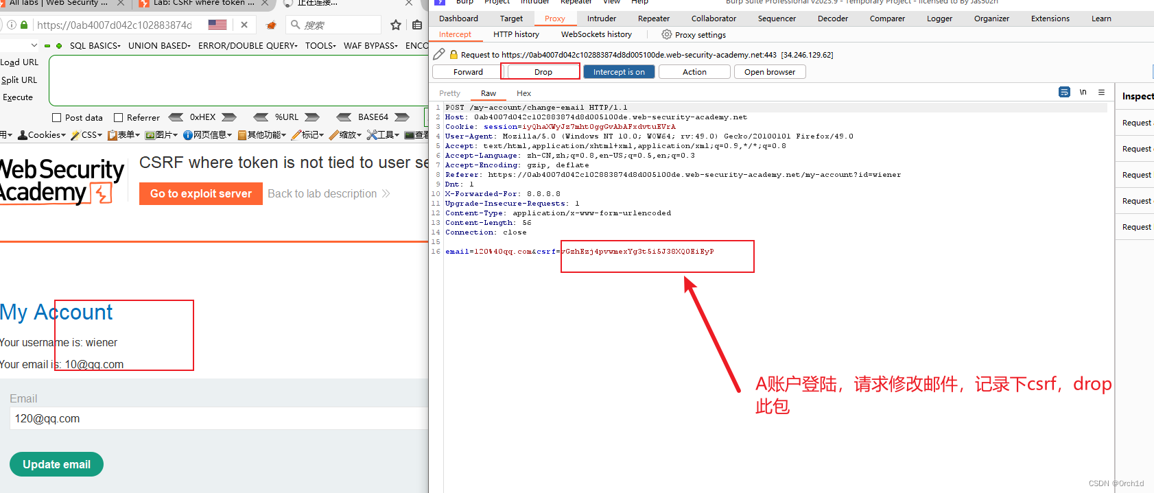1154x493 pixels.
Task: Open the WAF BYPASS dropdown
Action: point(370,46)
